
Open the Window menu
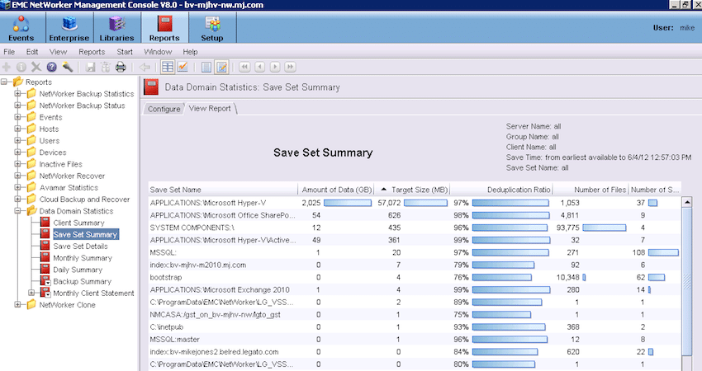[x=158, y=52]
